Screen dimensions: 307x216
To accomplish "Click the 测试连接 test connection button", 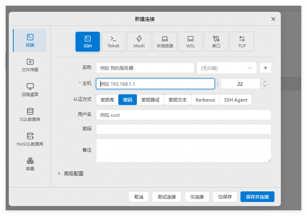I will (167, 197).
